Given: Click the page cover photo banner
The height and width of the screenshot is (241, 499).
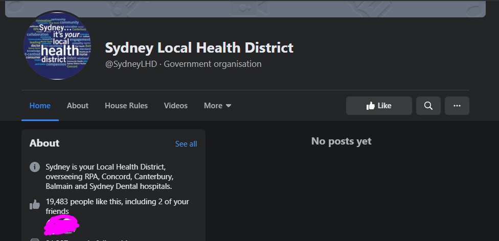Looking at the screenshot, I should click(245, 9).
